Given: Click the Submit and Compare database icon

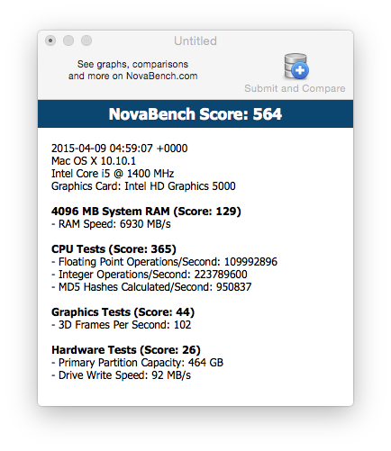Looking at the screenshot, I should [296, 67].
